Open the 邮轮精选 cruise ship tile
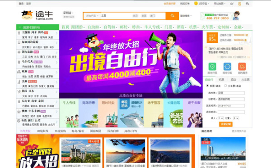 coord(131,113)
